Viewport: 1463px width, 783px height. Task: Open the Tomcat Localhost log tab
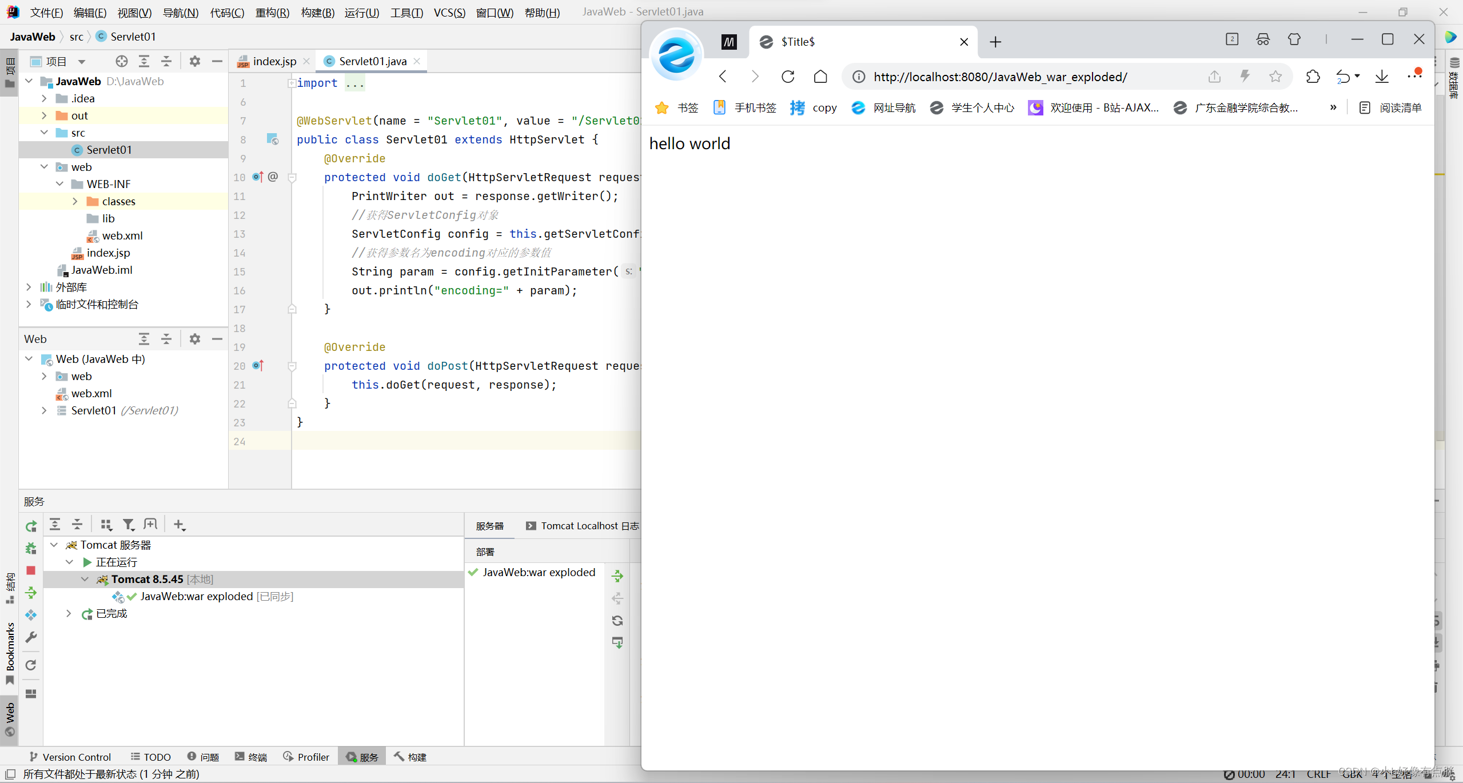(x=583, y=526)
